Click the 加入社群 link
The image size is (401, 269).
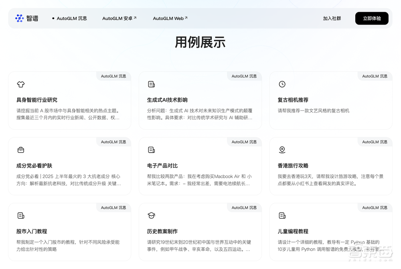point(332,18)
